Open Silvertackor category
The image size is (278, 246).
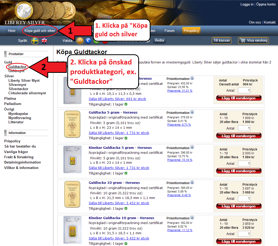(18, 89)
